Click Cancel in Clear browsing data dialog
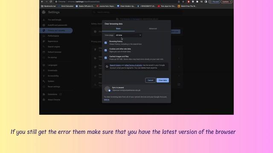 coord(151,80)
